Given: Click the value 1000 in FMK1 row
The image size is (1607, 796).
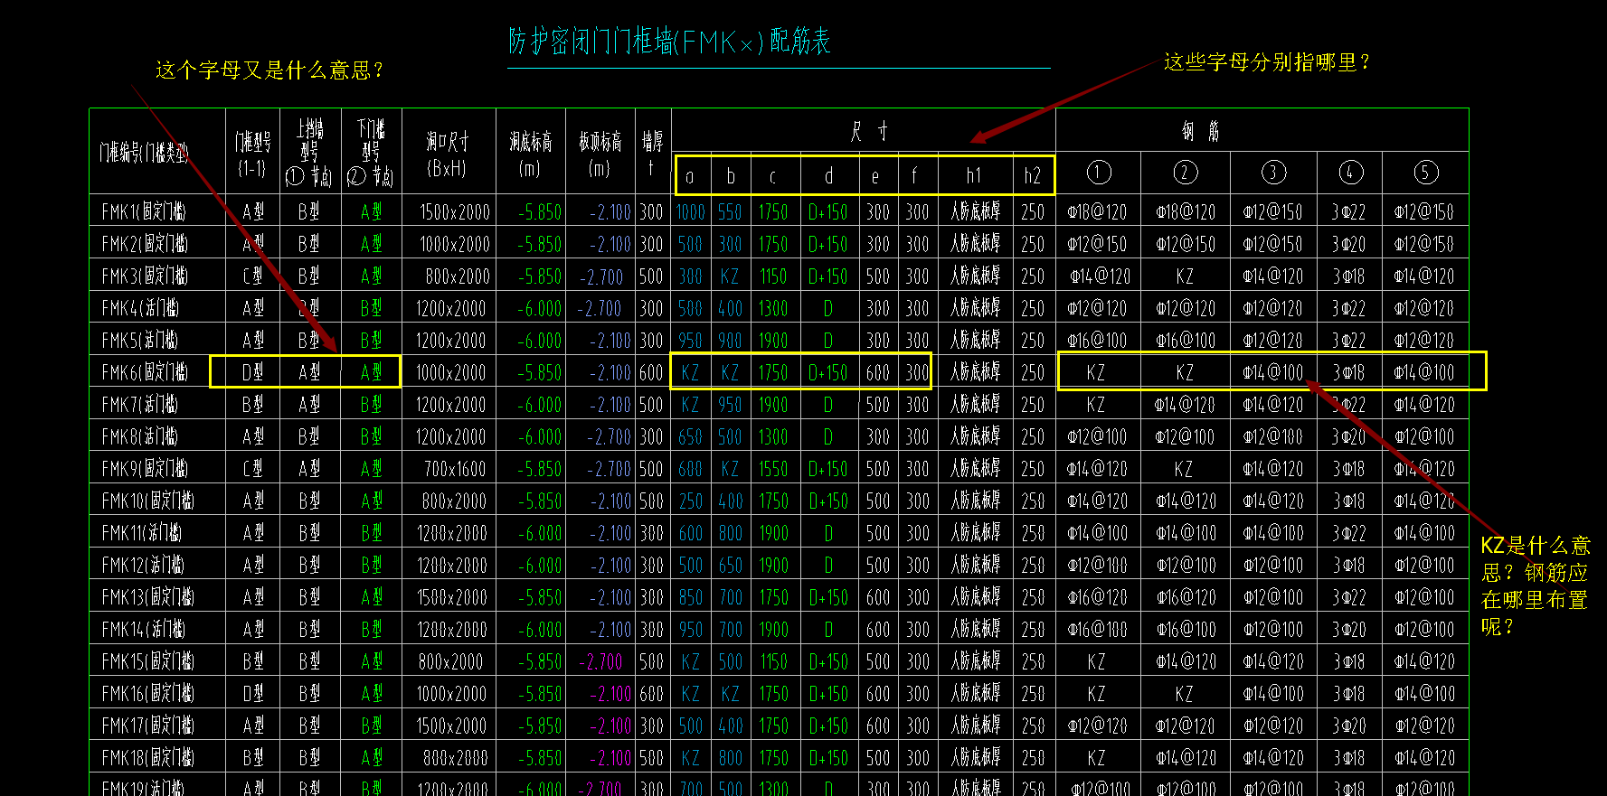Looking at the screenshot, I should click(x=691, y=212).
